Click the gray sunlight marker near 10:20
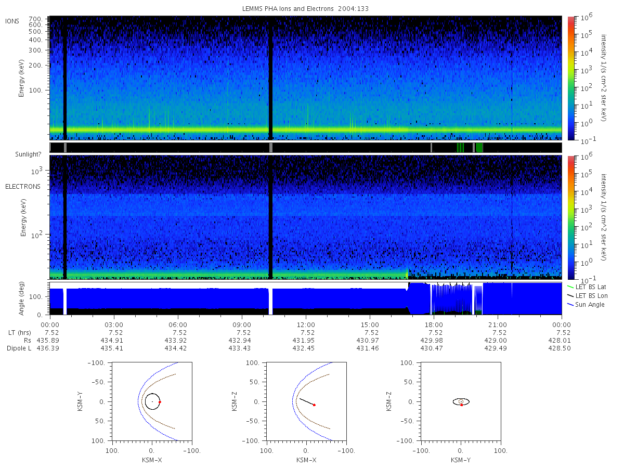624x468 pixels. click(271, 148)
